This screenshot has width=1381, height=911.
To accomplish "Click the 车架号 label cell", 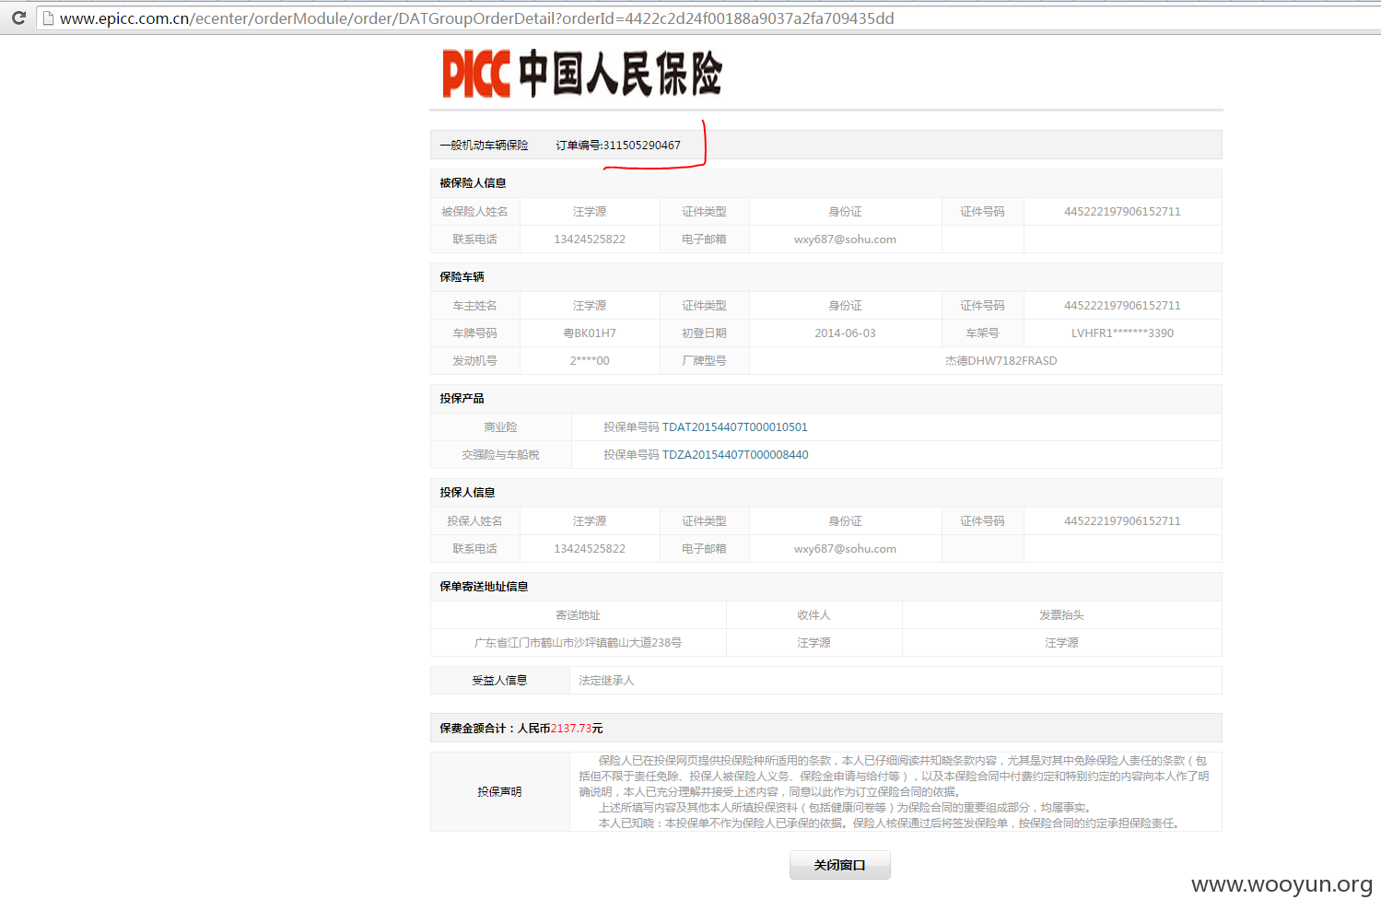I will point(982,333).
